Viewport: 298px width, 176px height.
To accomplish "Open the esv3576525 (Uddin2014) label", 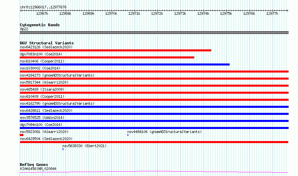I will pyautogui.click(x=42, y=118).
